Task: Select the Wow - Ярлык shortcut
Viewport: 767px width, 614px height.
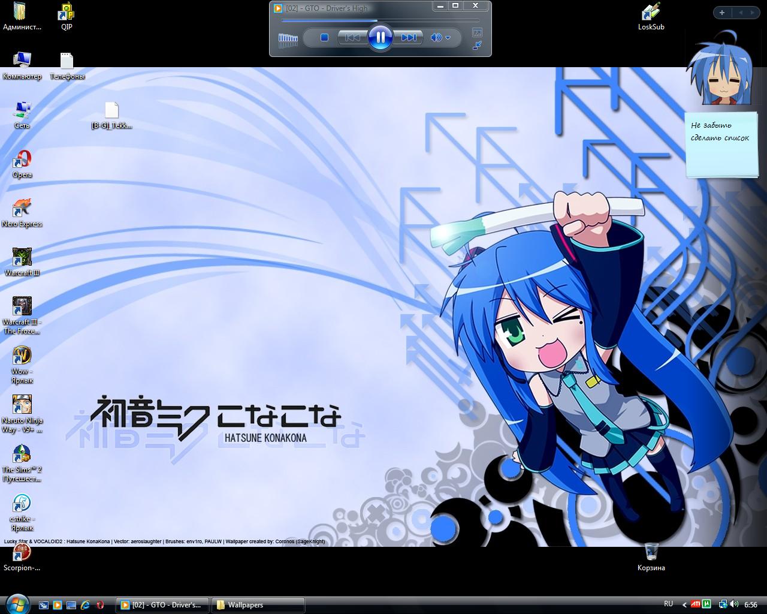Action: [x=22, y=365]
